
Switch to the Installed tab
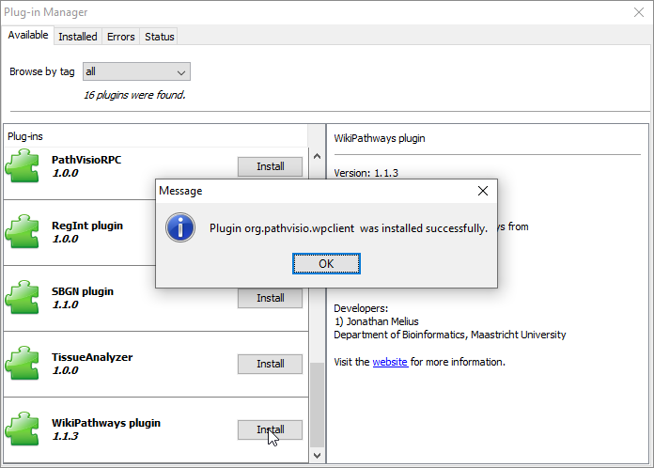pyautogui.click(x=78, y=37)
